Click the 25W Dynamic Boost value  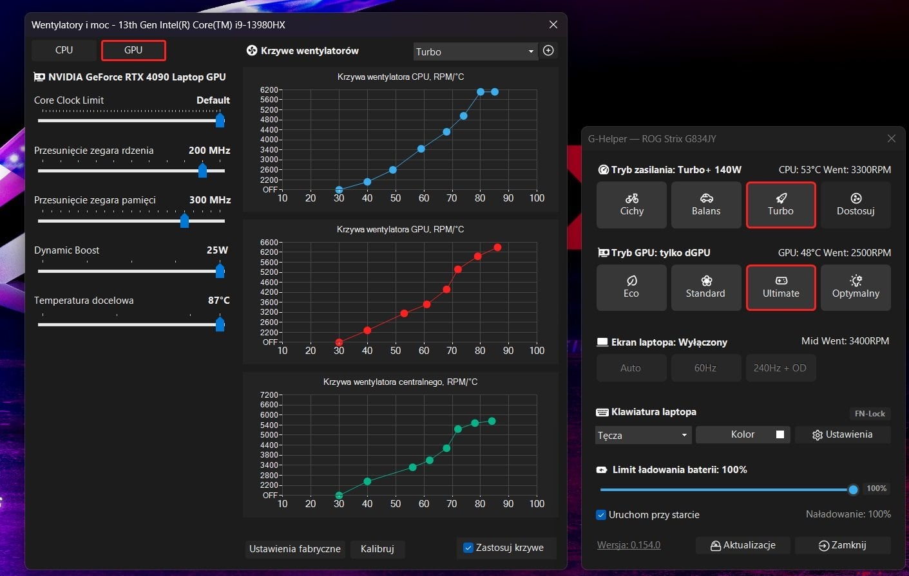coord(218,250)
